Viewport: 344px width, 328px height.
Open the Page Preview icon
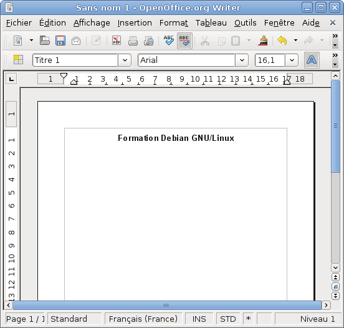click(x=148, y=41)
